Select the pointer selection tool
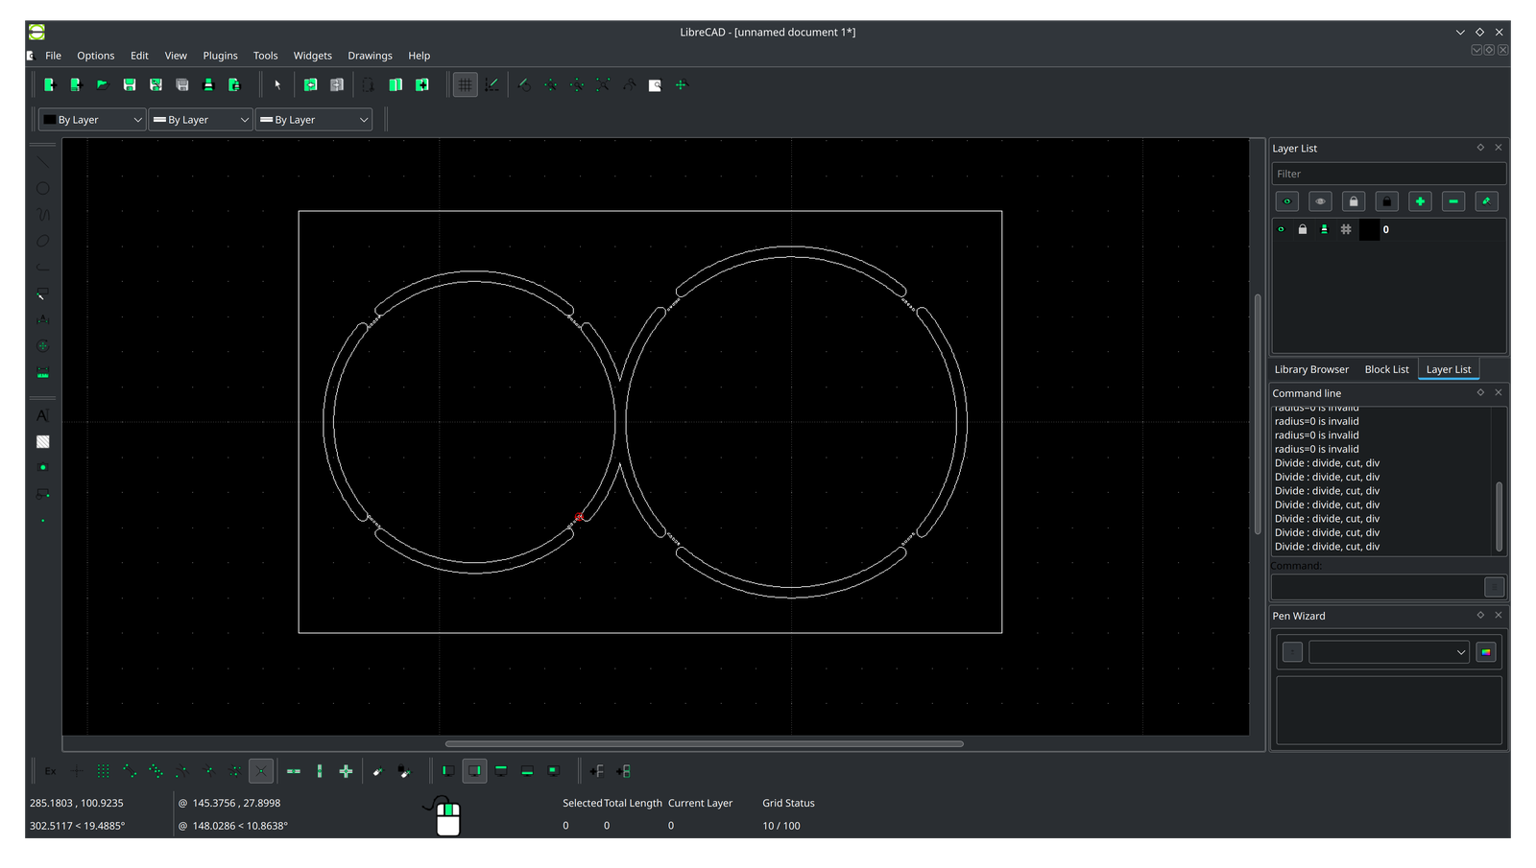The width and height of the screenshot is (1536, 868). pyautogui.click(x=277, y=85)
